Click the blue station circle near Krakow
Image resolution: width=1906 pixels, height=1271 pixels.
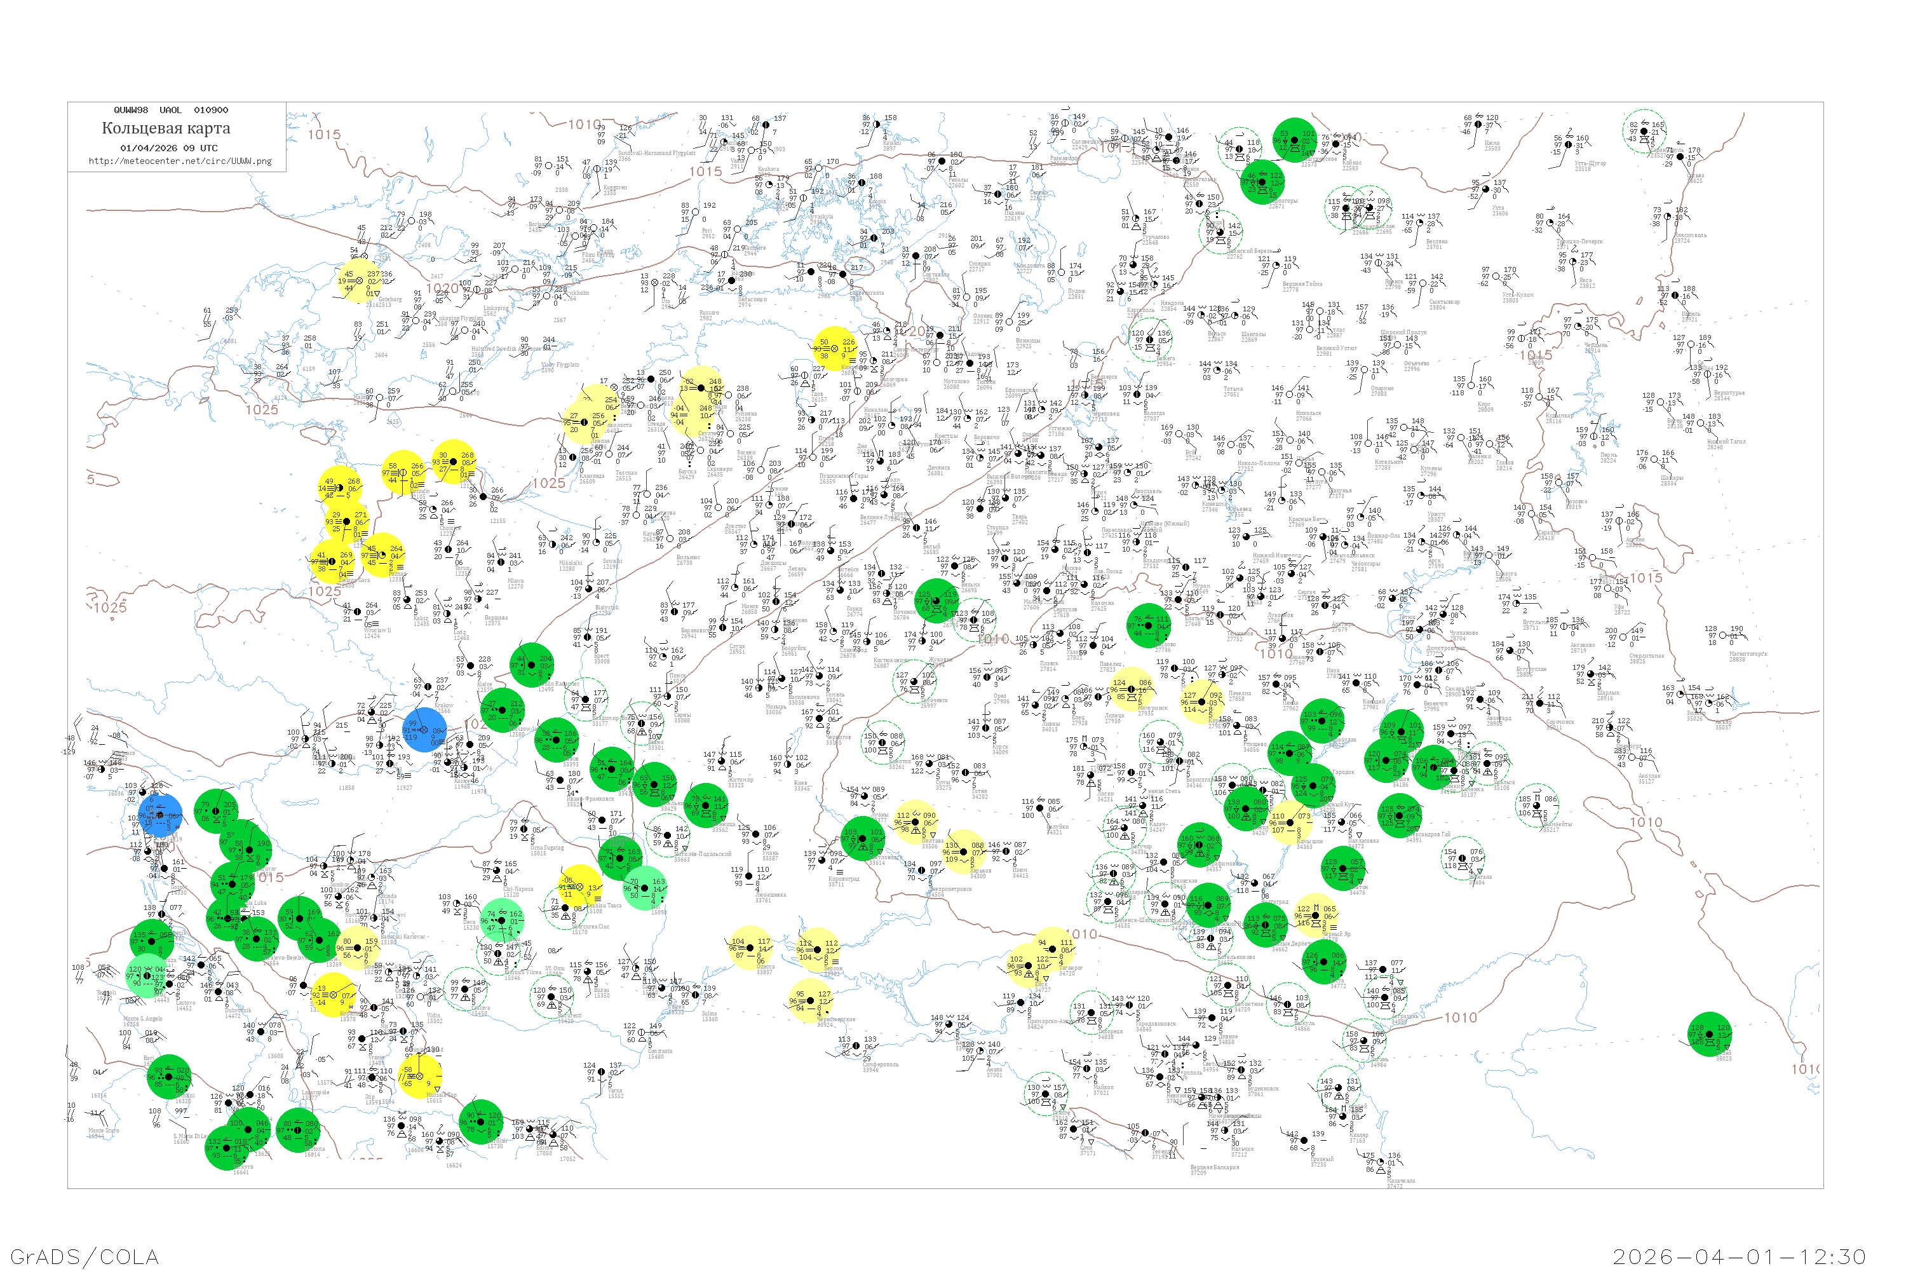tap(424, 730)
